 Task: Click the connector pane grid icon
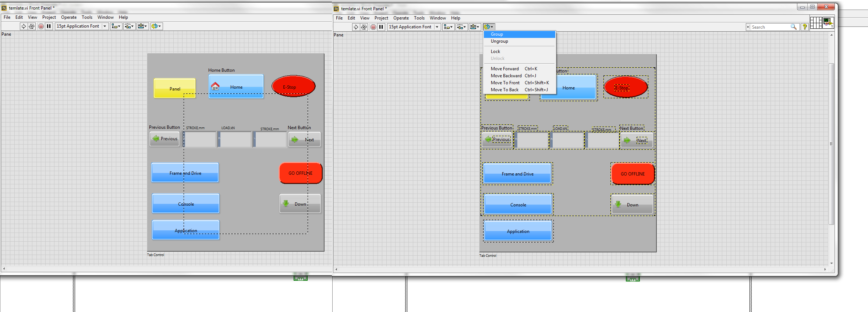pyautogui.click(x=816, y=23)
